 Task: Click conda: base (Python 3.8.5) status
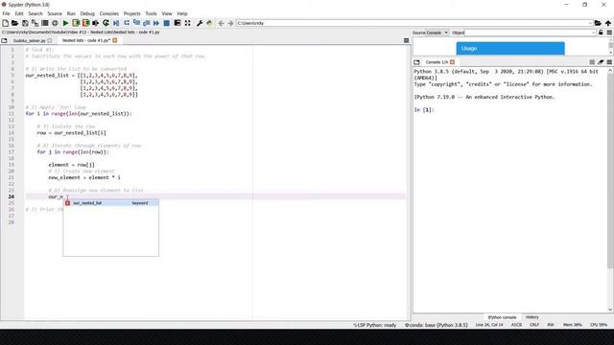pos(437,325)
